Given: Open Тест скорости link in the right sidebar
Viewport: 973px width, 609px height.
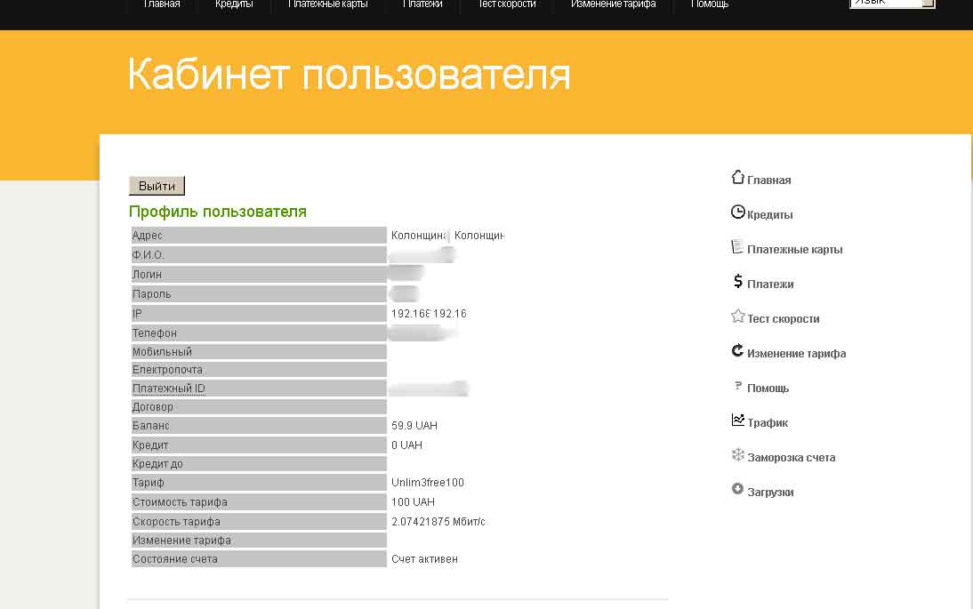Looking at the screenshot, I should click(x=784, y=319).
